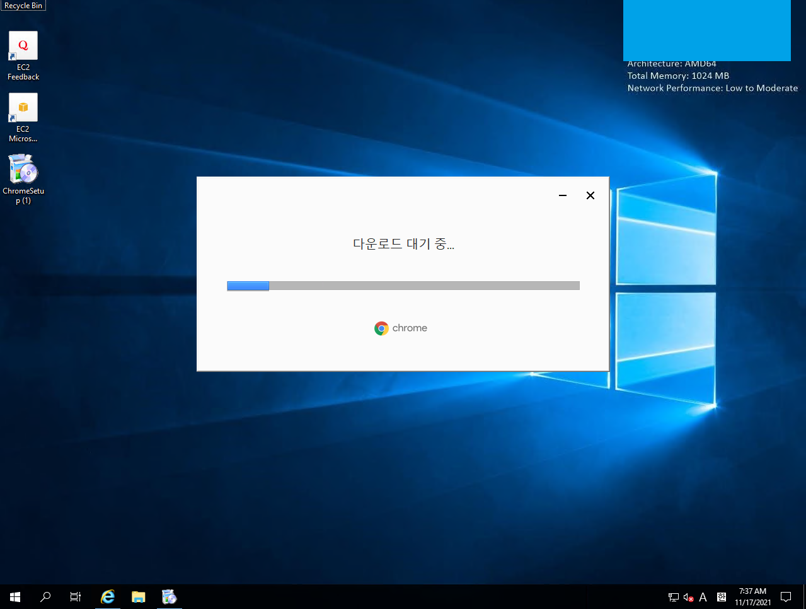Launch Internet Explorer from the taskbar
This screenshot has width=806, height=609.
[108, 596]
